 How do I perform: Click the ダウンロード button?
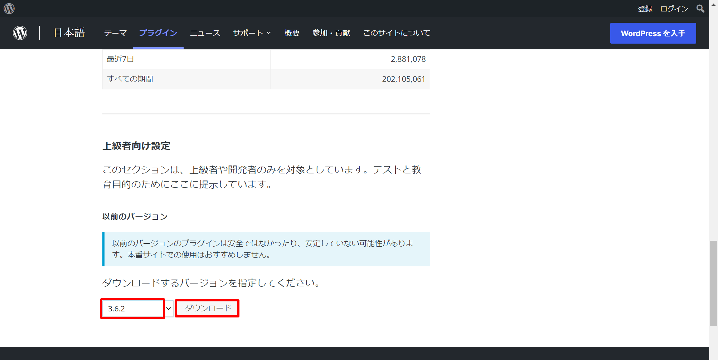coord(207,308)
